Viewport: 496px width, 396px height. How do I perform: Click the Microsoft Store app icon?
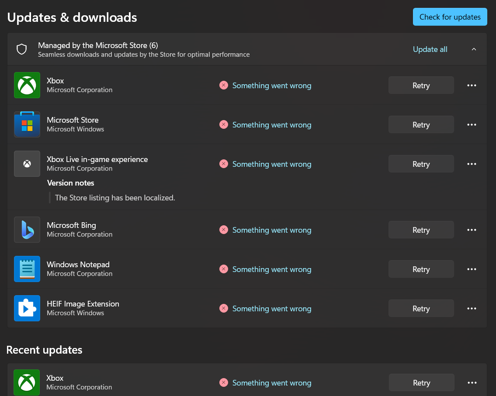[x=27, y=124]
